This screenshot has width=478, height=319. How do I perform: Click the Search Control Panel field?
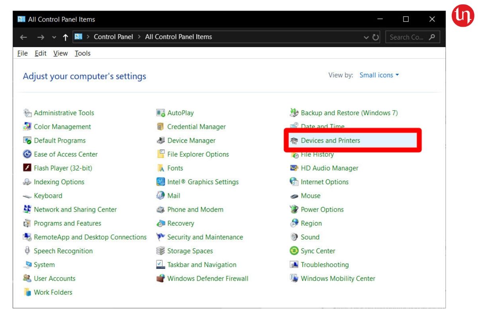tap(413, 37)
